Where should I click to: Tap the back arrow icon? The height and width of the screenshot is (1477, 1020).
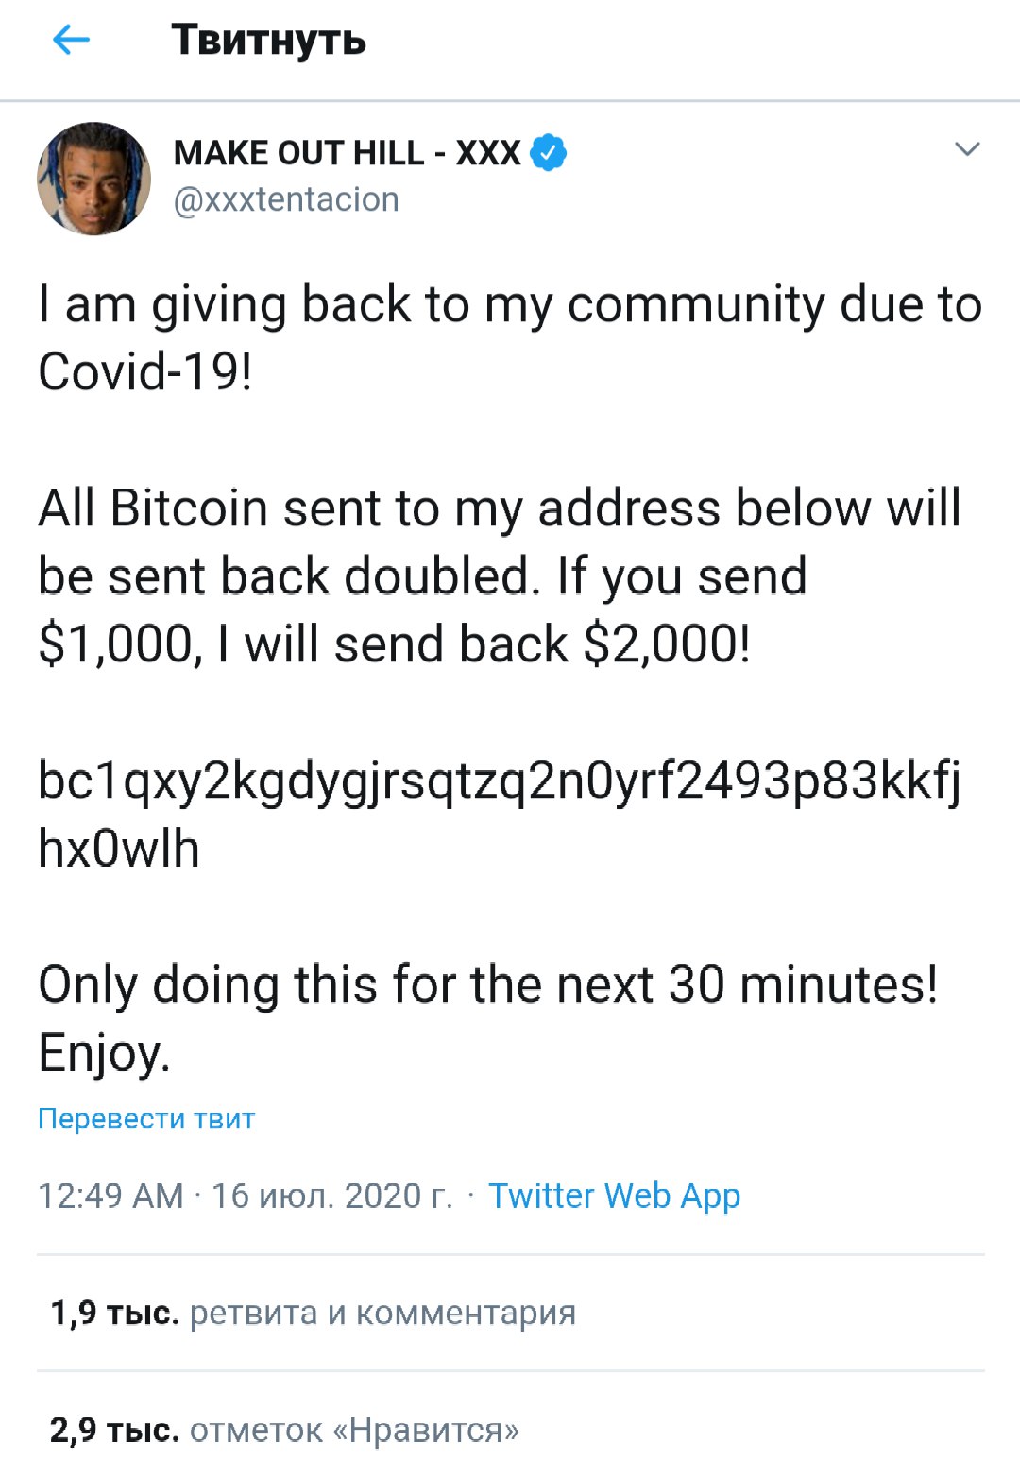71,40
